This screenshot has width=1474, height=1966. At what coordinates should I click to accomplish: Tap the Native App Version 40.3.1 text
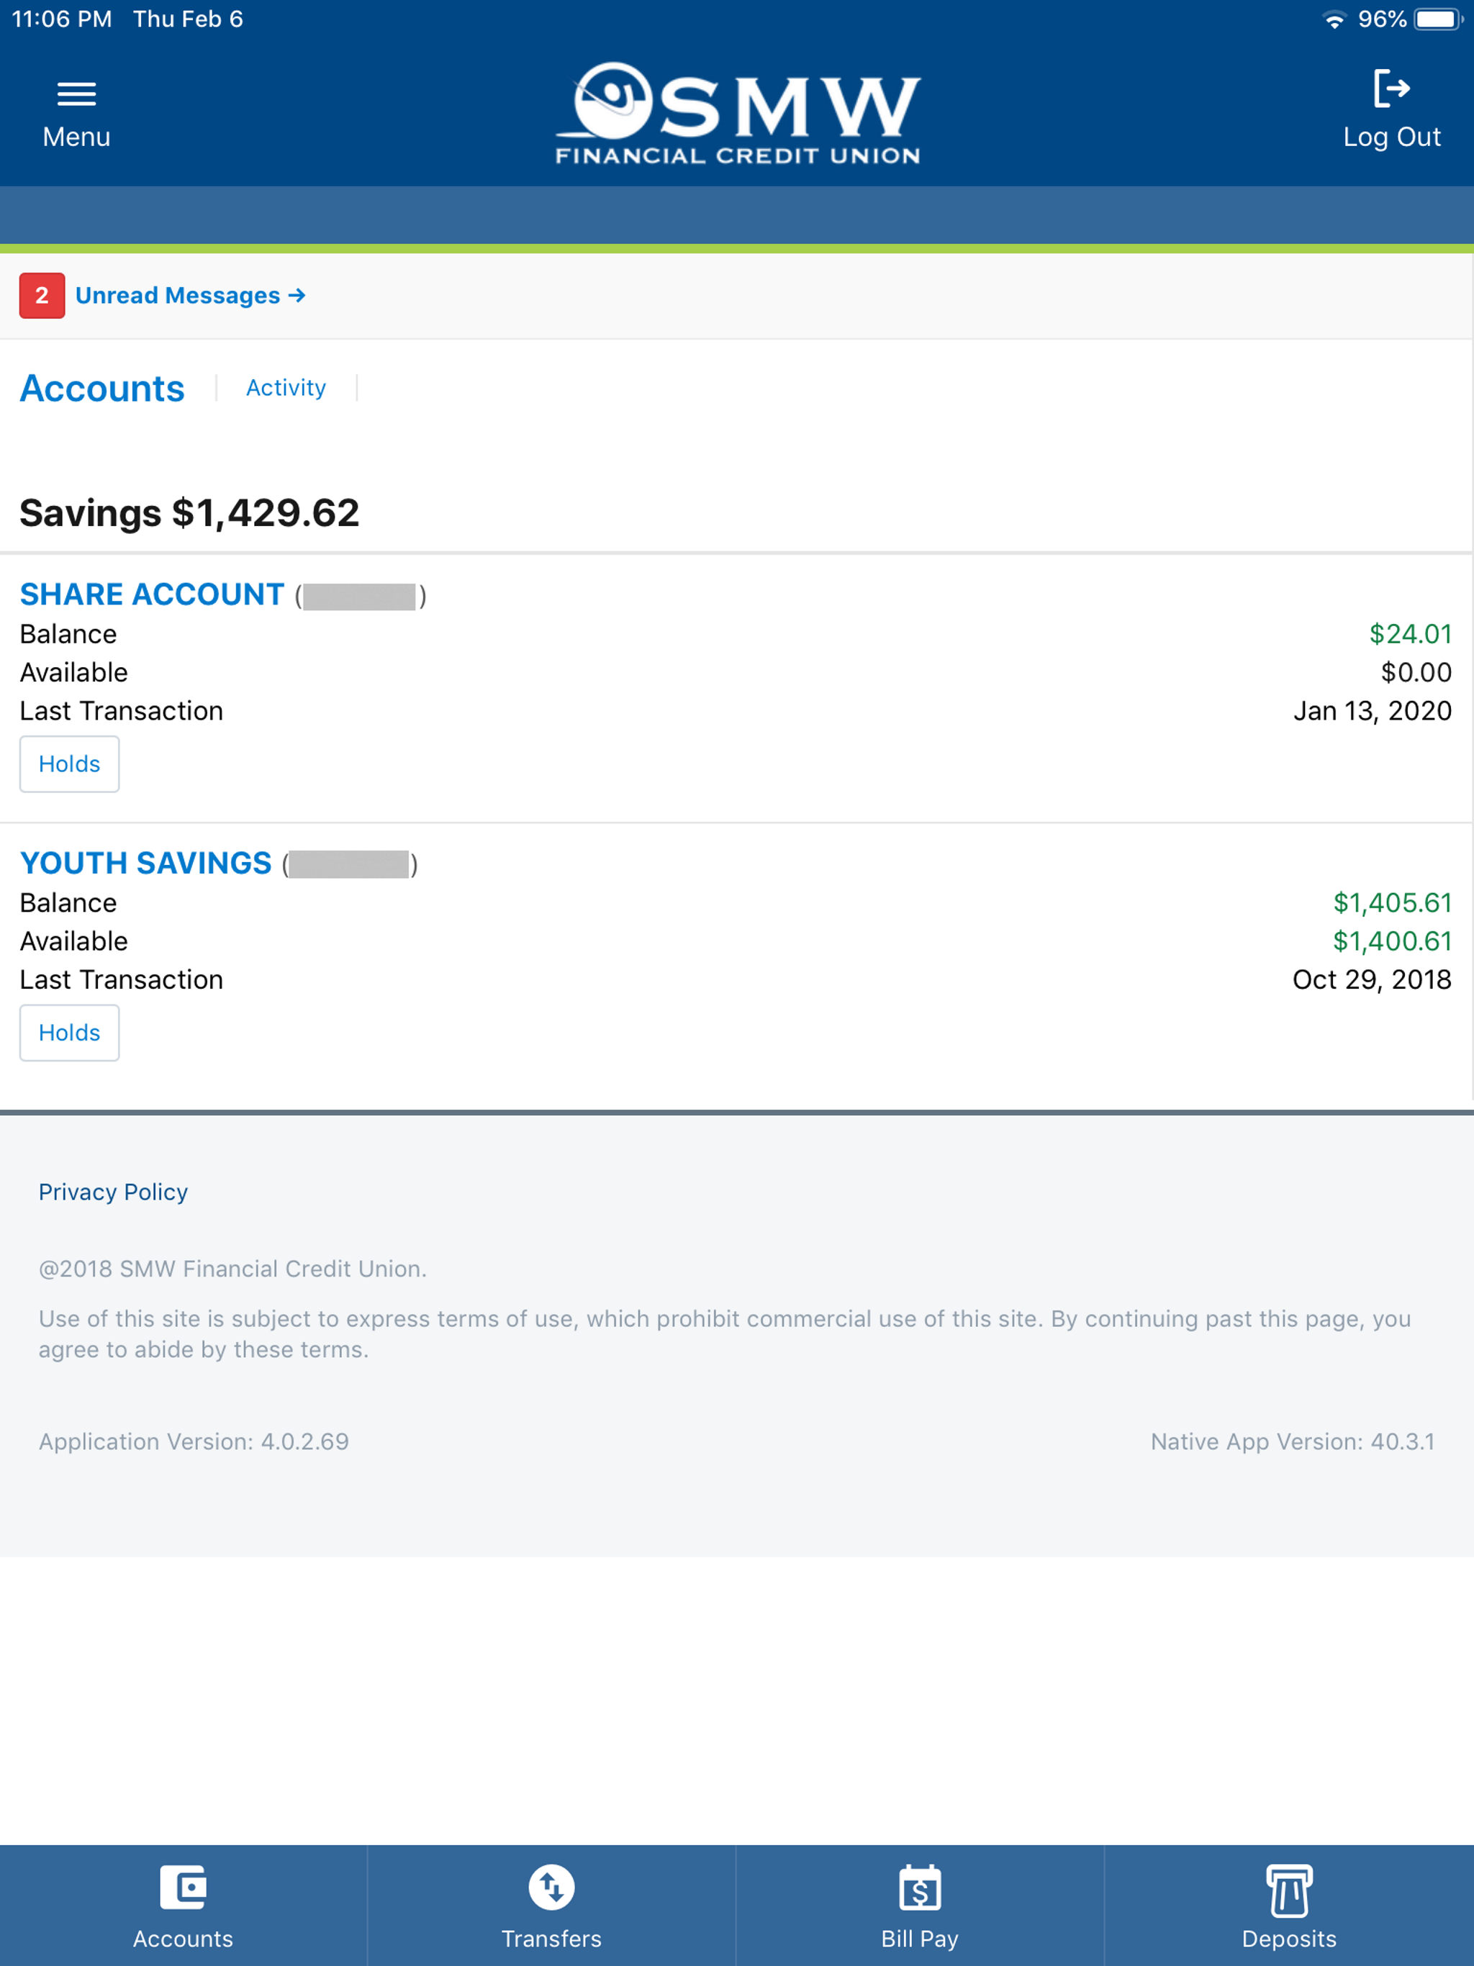click(x=1293, y=1441)
